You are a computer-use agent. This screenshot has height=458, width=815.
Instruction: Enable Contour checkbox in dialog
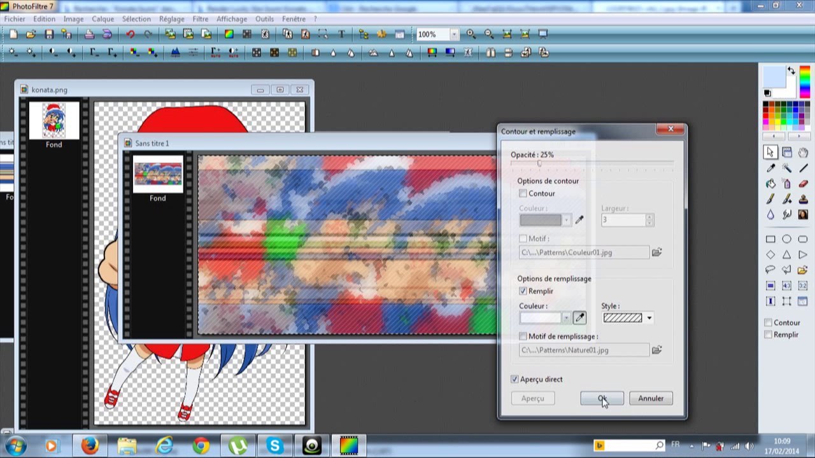pos(523,193)
